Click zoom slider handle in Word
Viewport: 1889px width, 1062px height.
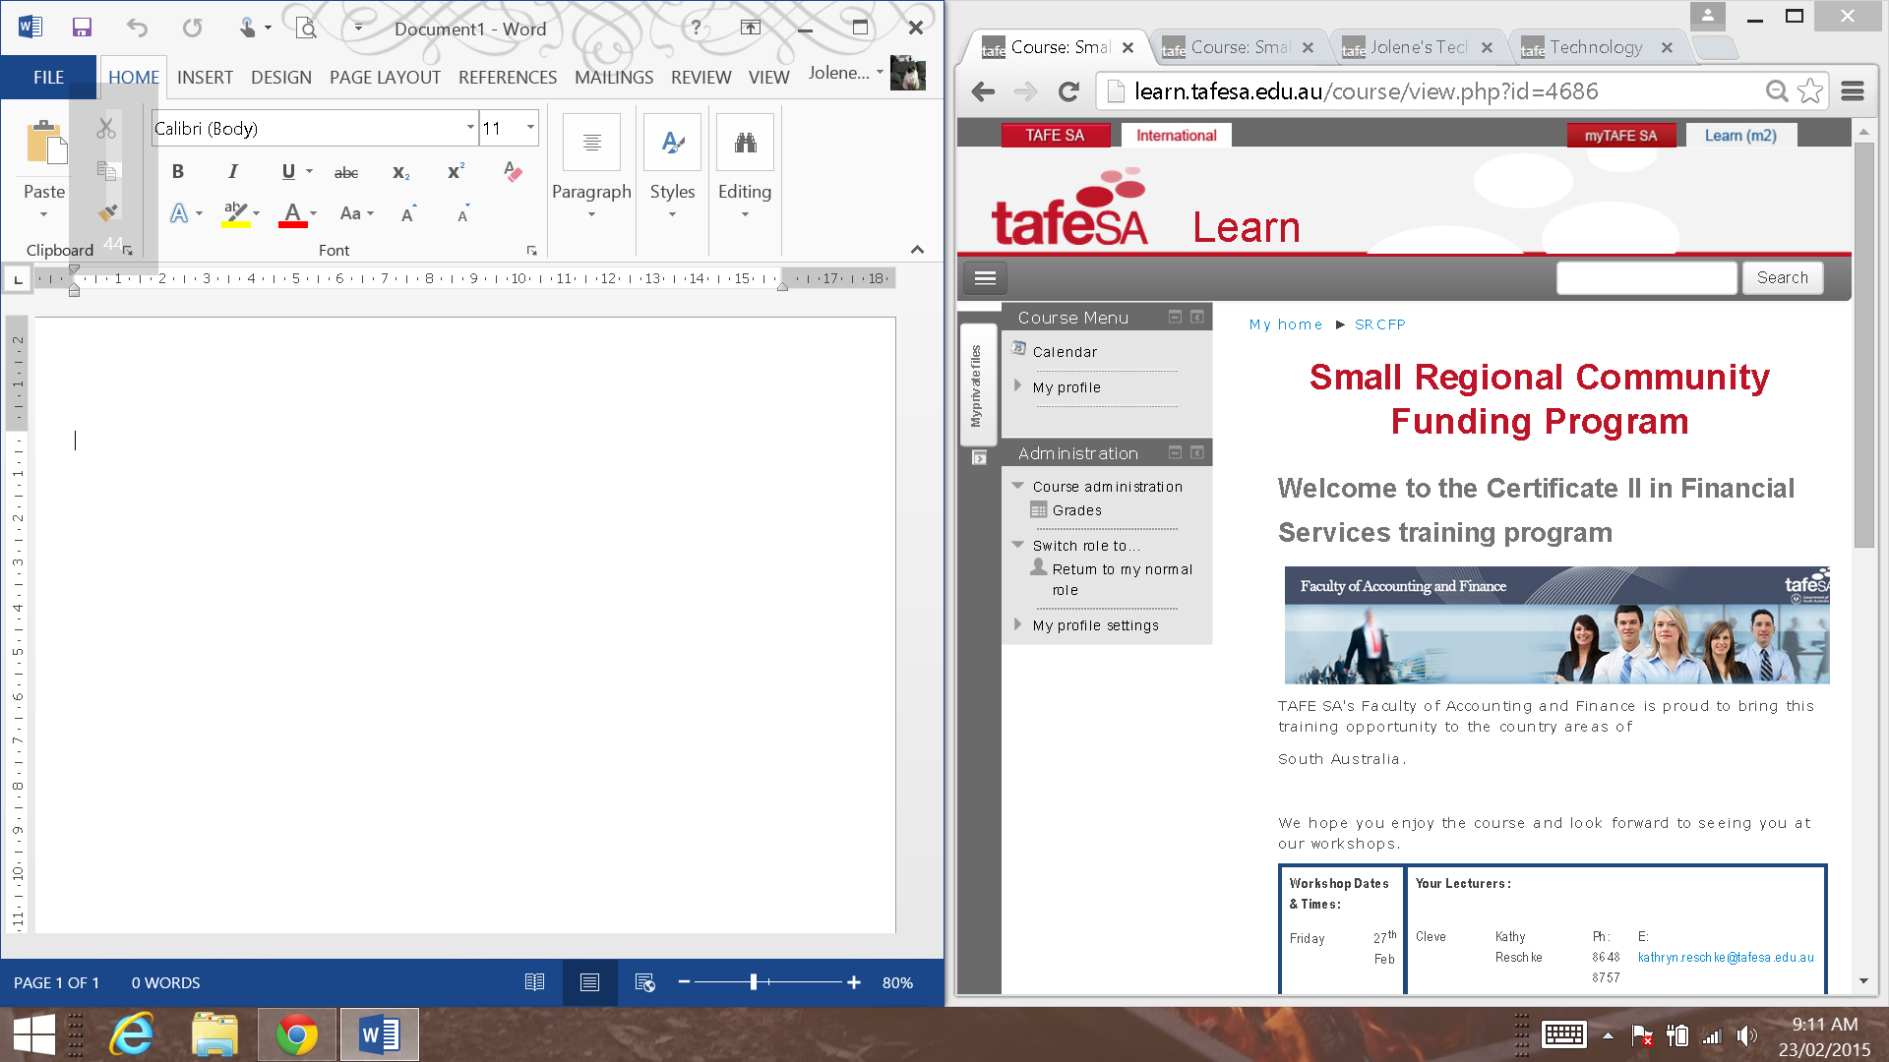[754, 982]
